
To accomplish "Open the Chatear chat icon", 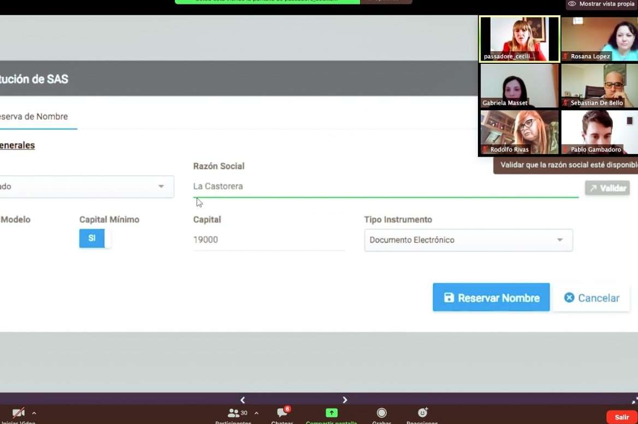I will pos(282,413).
